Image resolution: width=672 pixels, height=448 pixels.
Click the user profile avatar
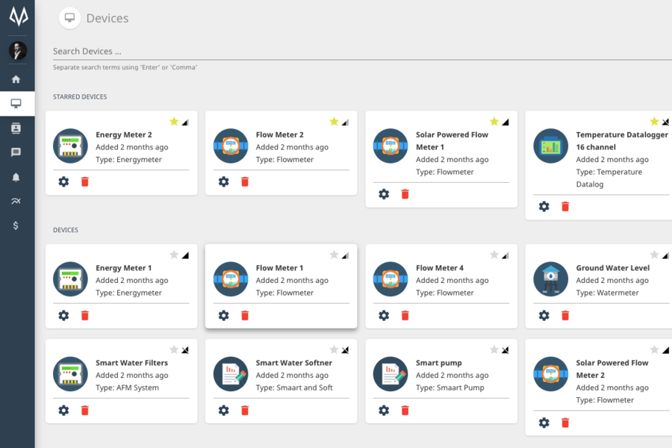coord(17,51)
